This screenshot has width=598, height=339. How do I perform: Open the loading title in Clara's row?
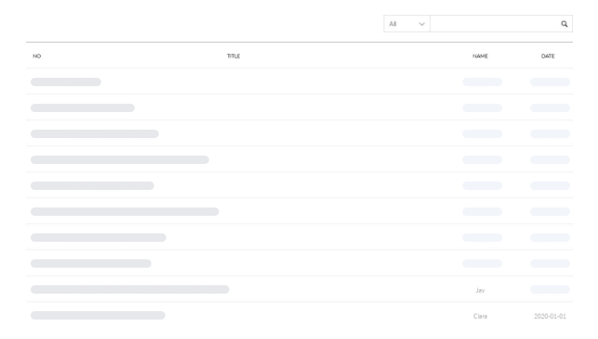coord(98,316)
